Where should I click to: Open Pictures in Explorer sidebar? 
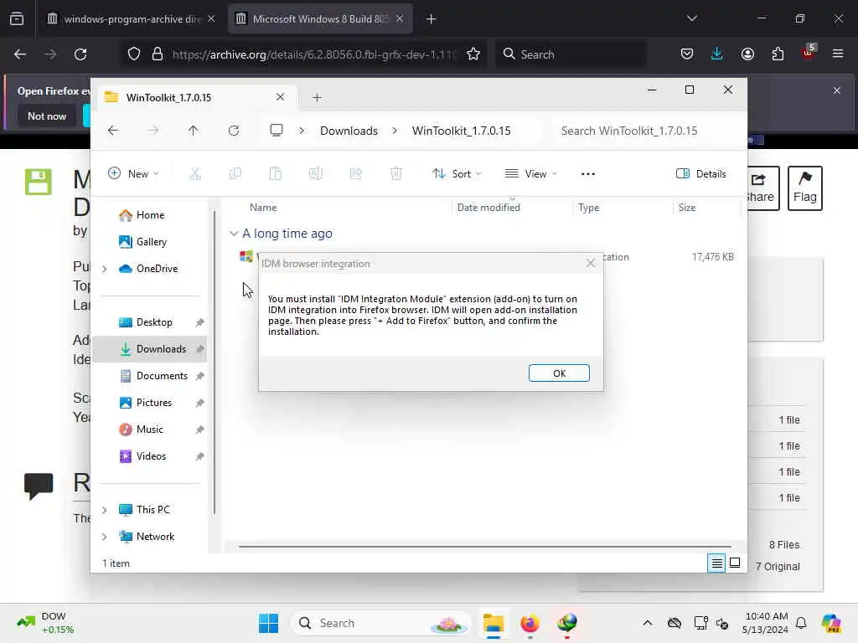tap(154, 403)
